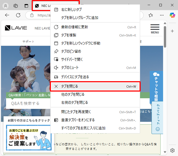Select タブを複製 menu item

pos(95,35)
